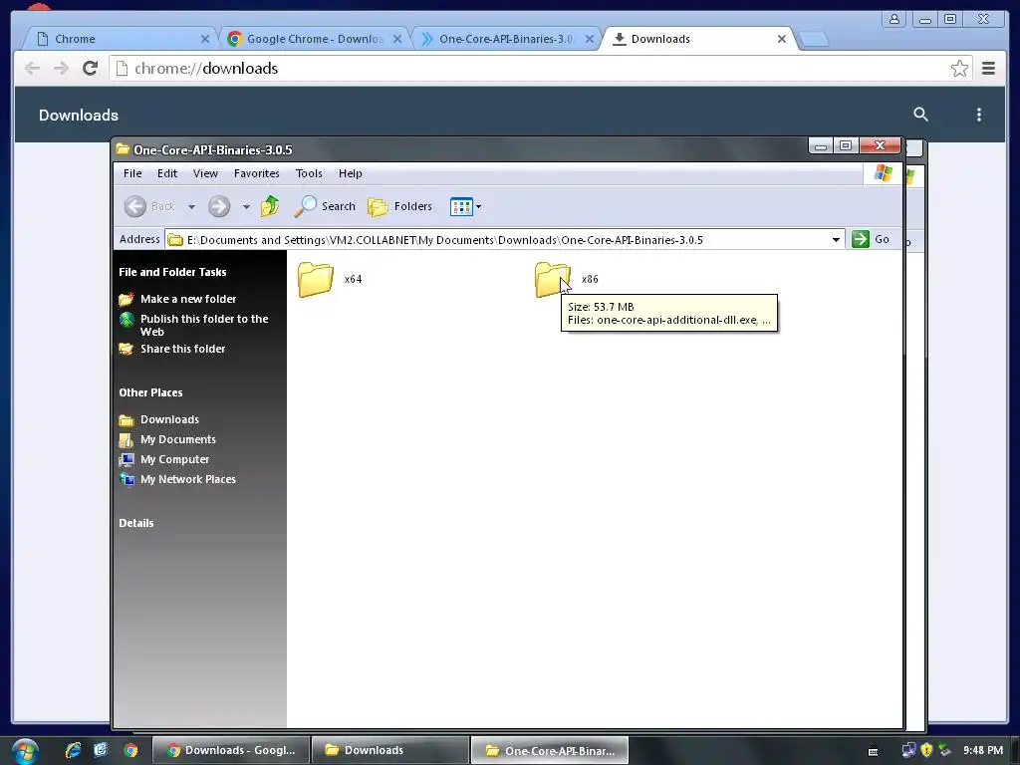Go to My Documents in Other Places

[x=178, y=439]
